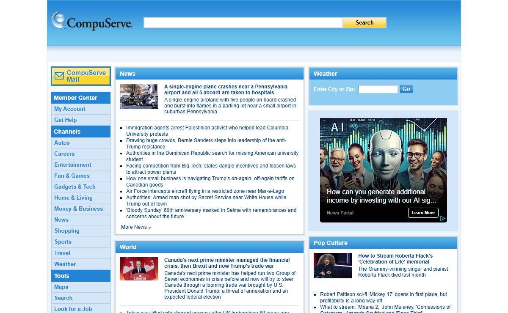Click Learn More button on ad
Image resolution: width=508 pixels, height=313 pixels.
click(423, 213)
